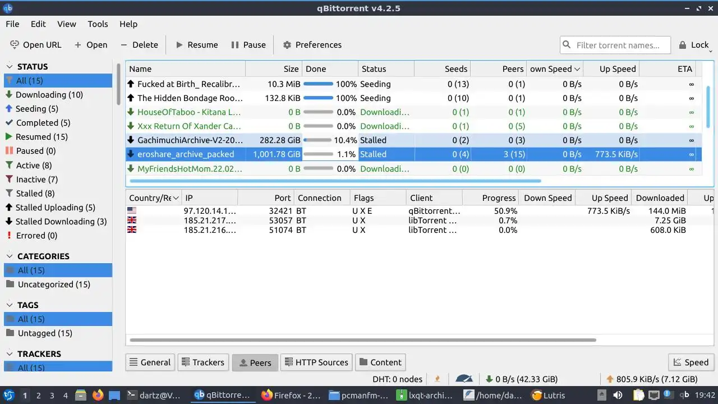Filter by Stalled Downloading (3)
718x404 pixels.
point(58,222)
